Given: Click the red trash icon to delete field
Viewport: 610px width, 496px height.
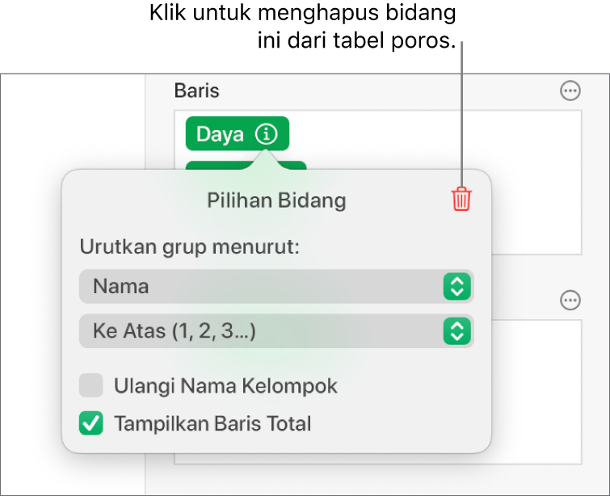Looking at the screenshot, I should point(461,199).
